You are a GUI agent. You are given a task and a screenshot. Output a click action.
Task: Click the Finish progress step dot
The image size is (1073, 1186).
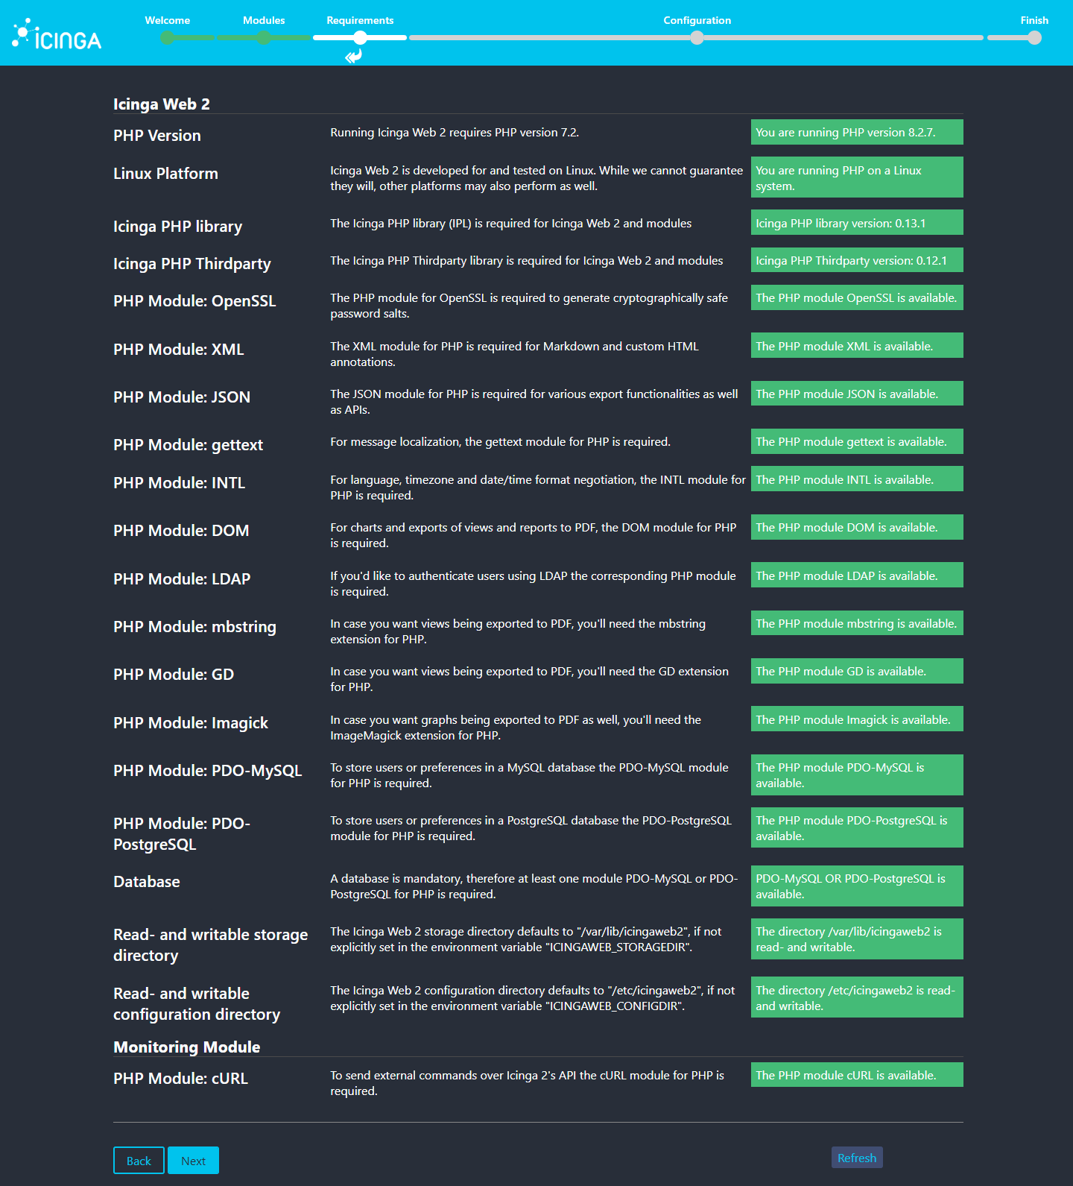1034,37
